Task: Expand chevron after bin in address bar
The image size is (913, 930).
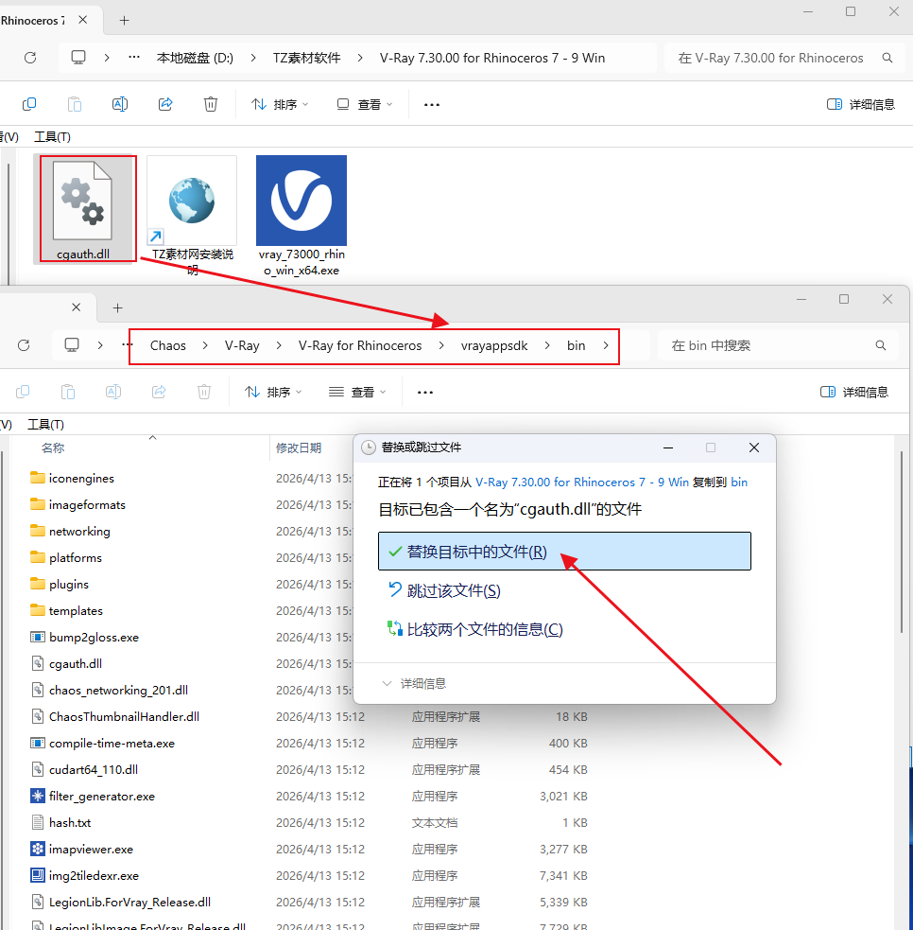Action: (606, 345)
